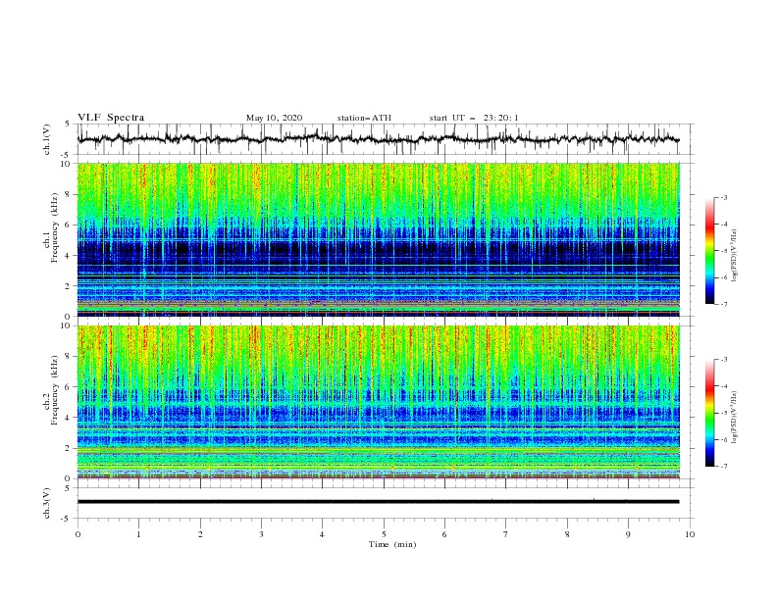Image resolution: width=777 pixels, height=600 pixels.
Task: Click the ch.1 spectrogram panel
Action: pos(378,239)
